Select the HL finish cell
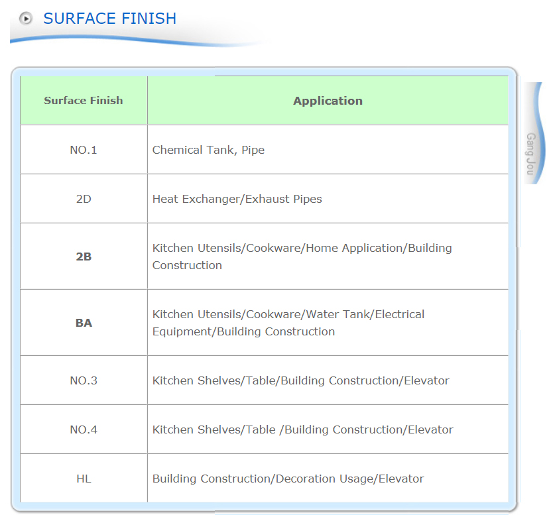 point(84,479)
